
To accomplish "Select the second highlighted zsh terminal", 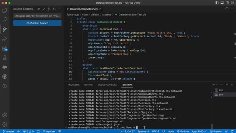I will click(225, 95).
